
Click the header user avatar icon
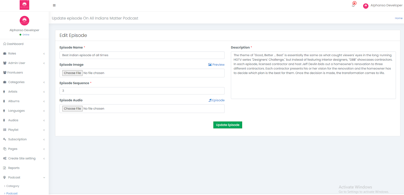366,6
